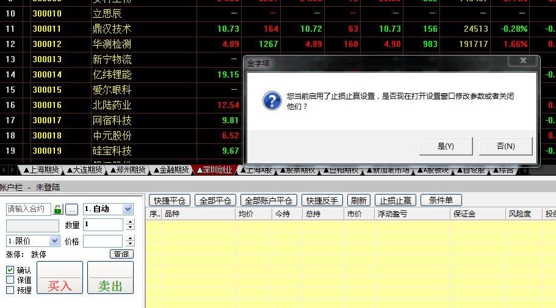Decrease the 数量 quantity spinner
The image size is (556, 308).
131,227
